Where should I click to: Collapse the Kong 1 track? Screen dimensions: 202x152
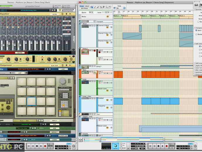pyautogui.click(x=80, y=49)
